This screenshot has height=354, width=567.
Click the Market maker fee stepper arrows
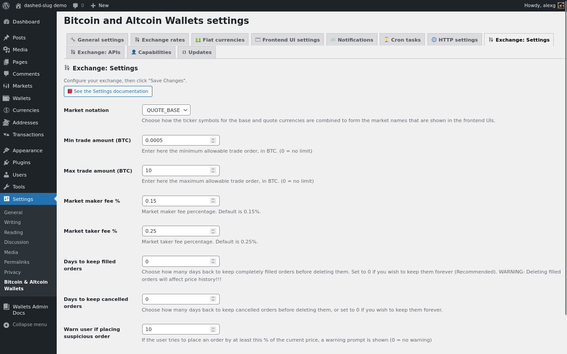click(x=213, y=201)
